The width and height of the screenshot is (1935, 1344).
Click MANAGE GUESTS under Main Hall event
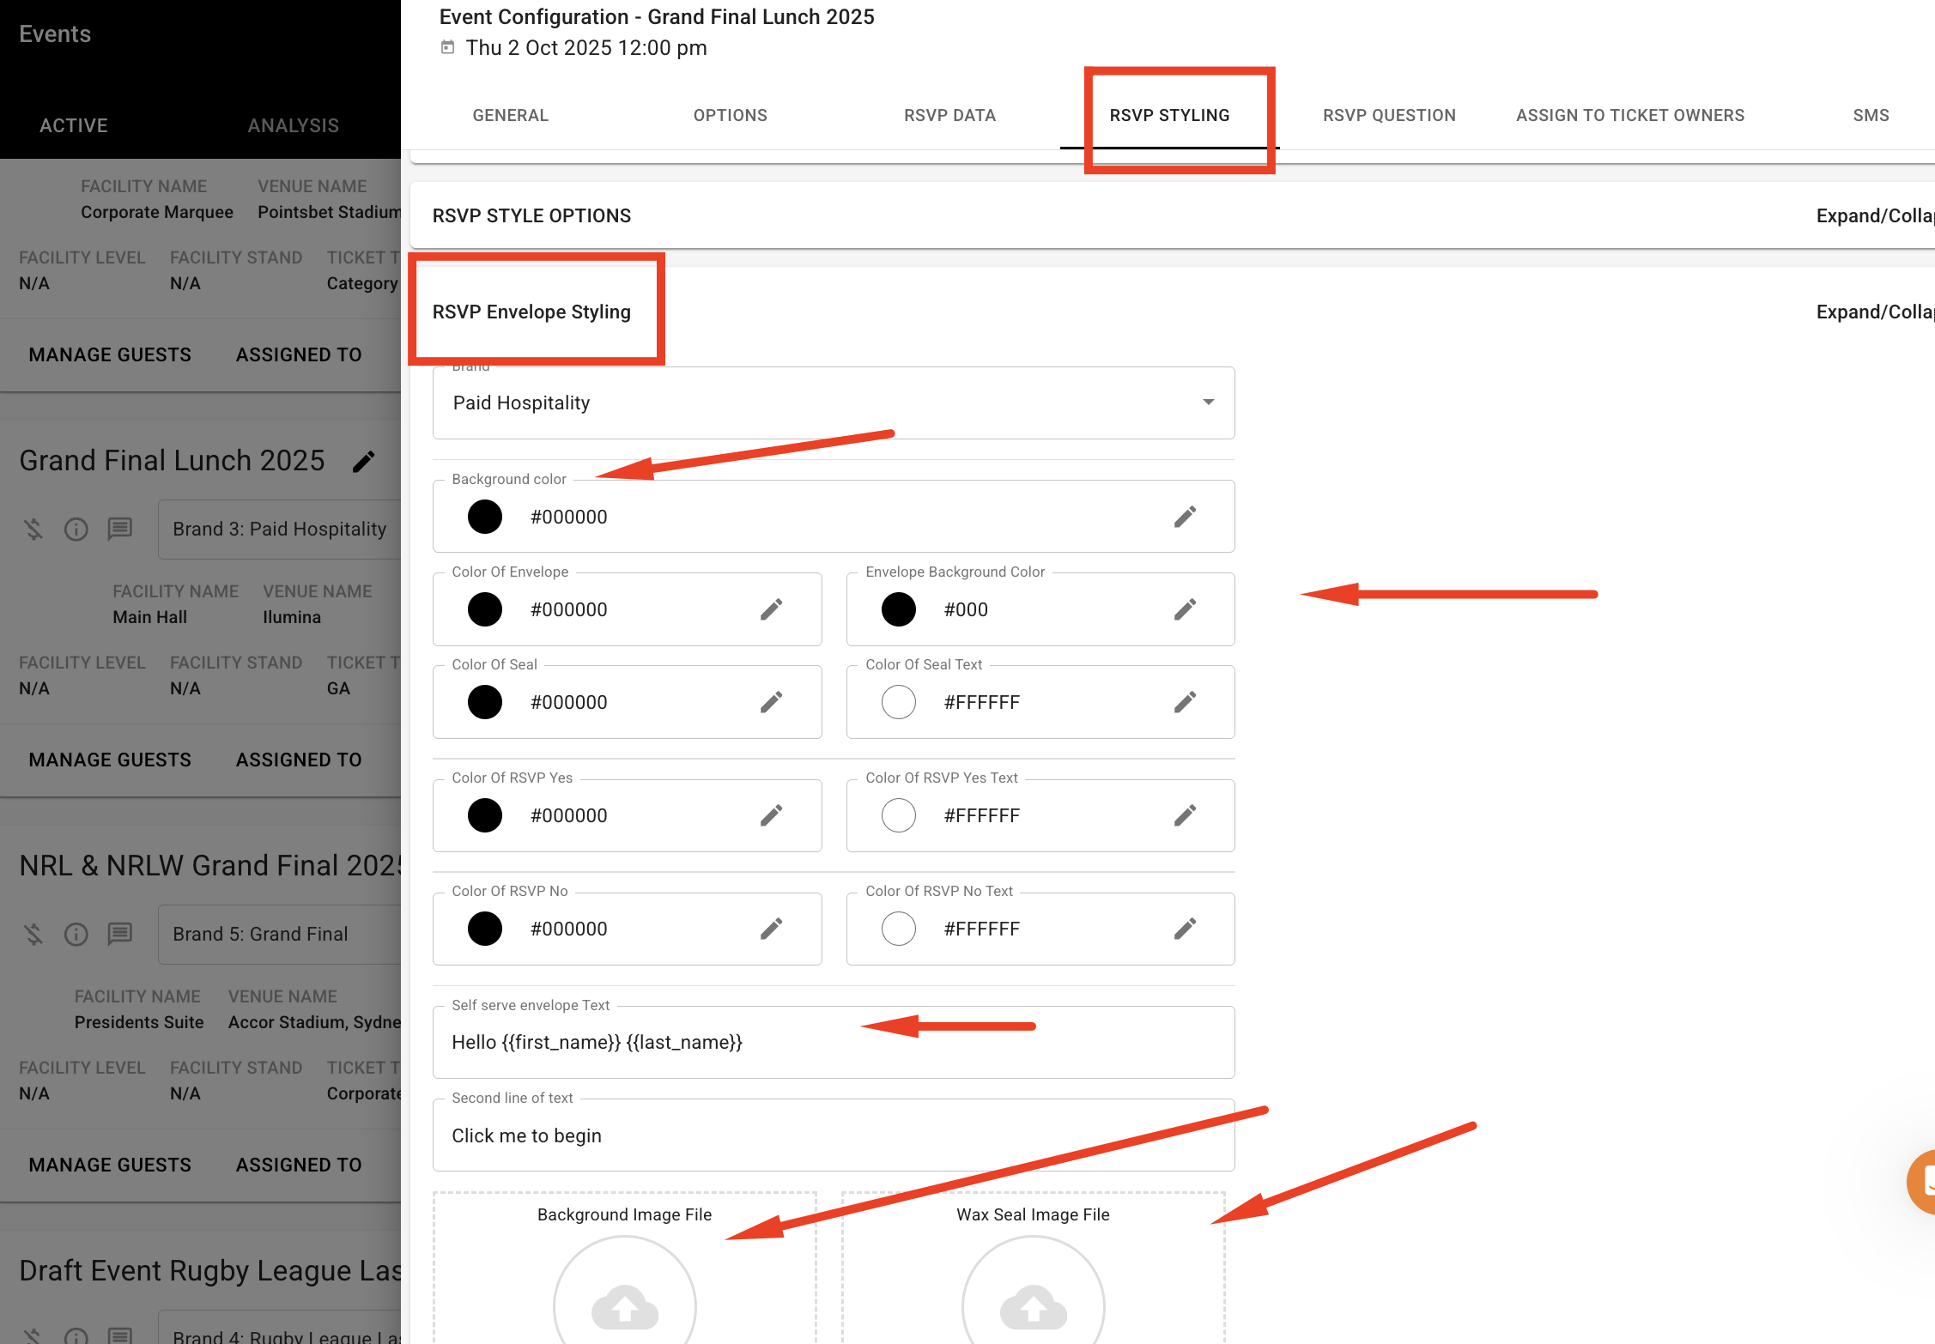tap(110, 760)
